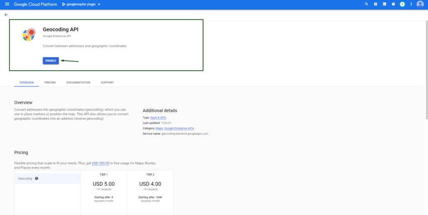
Task: Expand the googlemapfor plugin project selector
Action: (x=81, y=4)
